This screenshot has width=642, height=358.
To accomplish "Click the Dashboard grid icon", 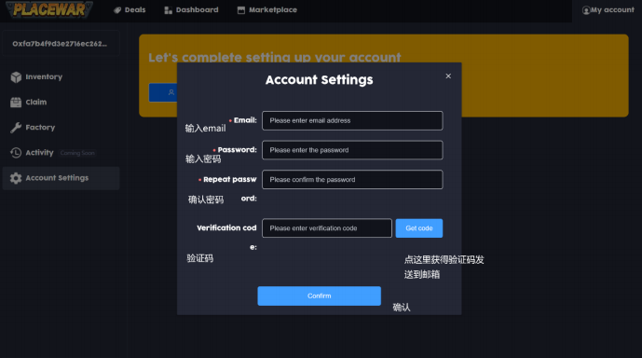I will [x=168, y=10].
